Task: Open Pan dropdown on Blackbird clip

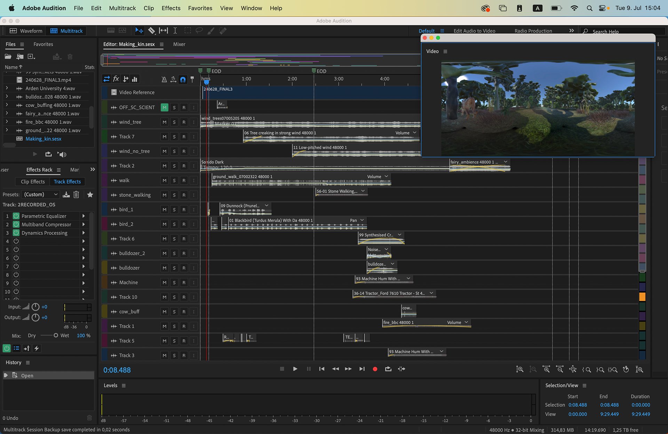Action: [x=362, y=220]
